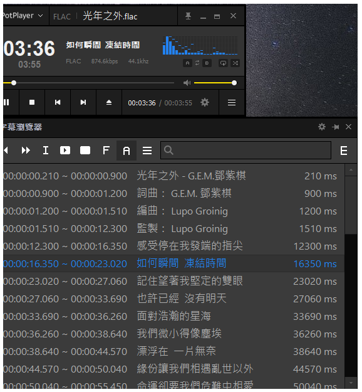Pin the subtitle browser panel
The width and height of the screenshot is (362, 392).
point(336,127)
